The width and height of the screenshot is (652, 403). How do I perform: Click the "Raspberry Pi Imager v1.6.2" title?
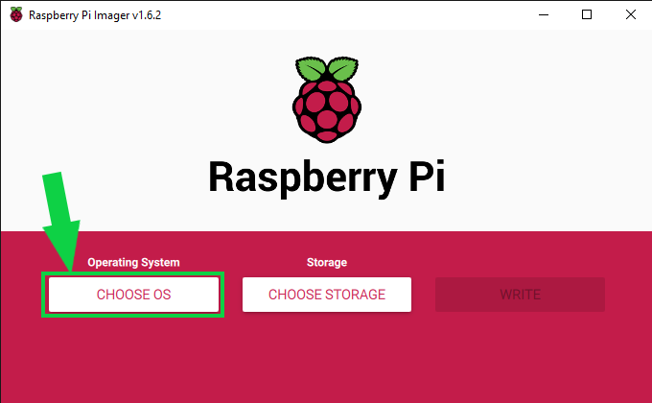click(x=95, y=15)
